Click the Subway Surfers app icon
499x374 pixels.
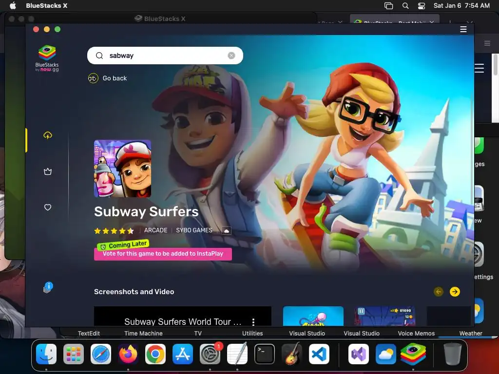(x=122, y=168)
